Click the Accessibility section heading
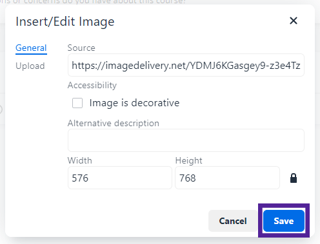 (92, 86)
